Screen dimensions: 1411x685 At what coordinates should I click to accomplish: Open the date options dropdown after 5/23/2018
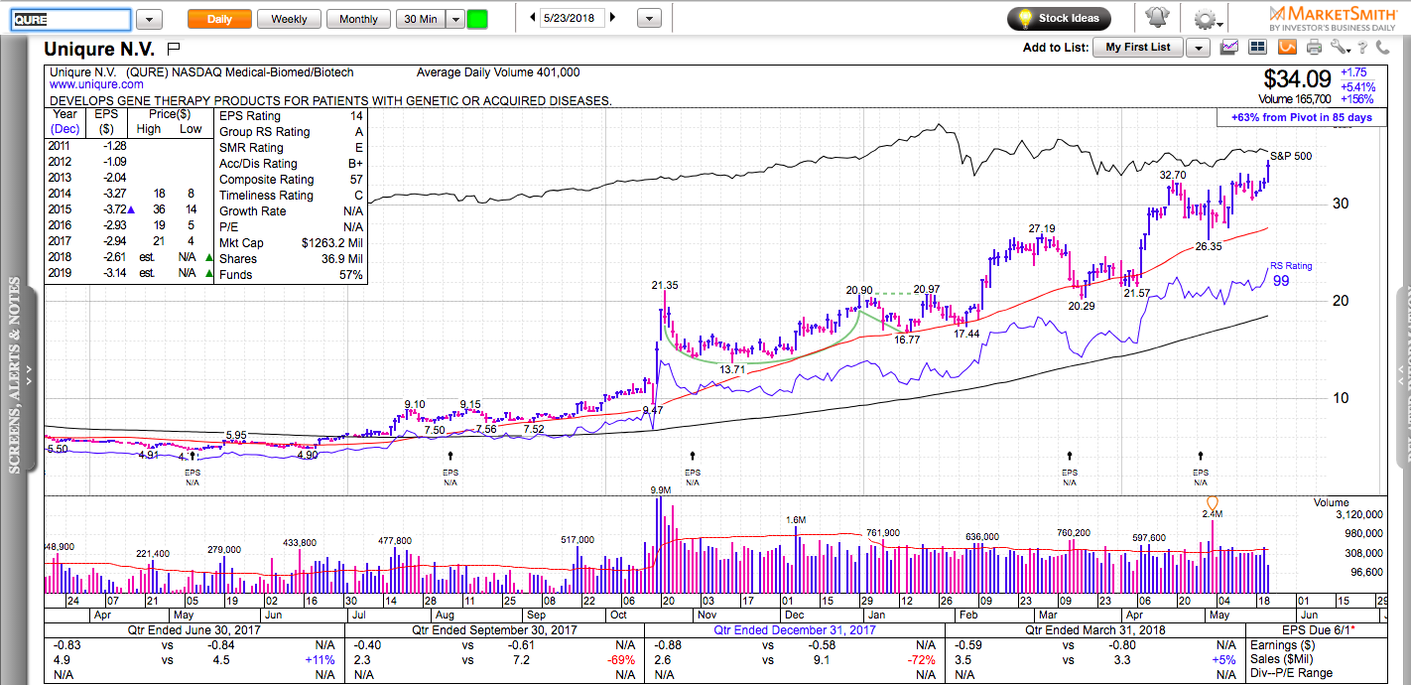(x=649, y=19)
